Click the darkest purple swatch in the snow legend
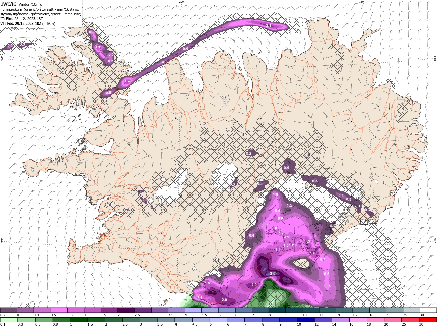This screenshot has width=437, height=327. pos(126,310)
